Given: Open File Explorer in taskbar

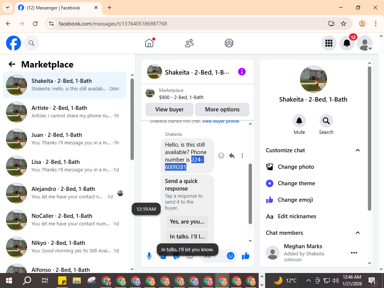Looking at the screenshot, I should tap(76, 280).
